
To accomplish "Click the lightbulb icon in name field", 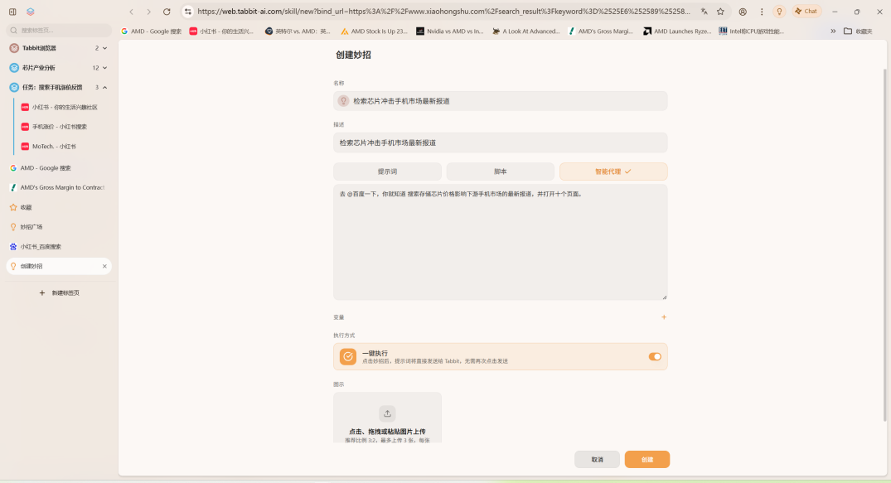I will (x=343, y=101).
